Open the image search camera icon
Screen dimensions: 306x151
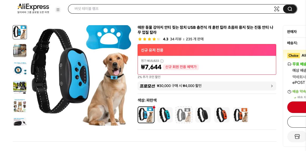pyautogui.click(x=277, y=9)
